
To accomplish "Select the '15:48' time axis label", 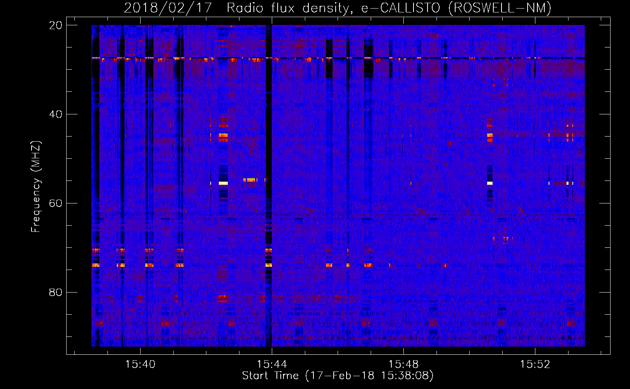I will [x=403, y=364].
